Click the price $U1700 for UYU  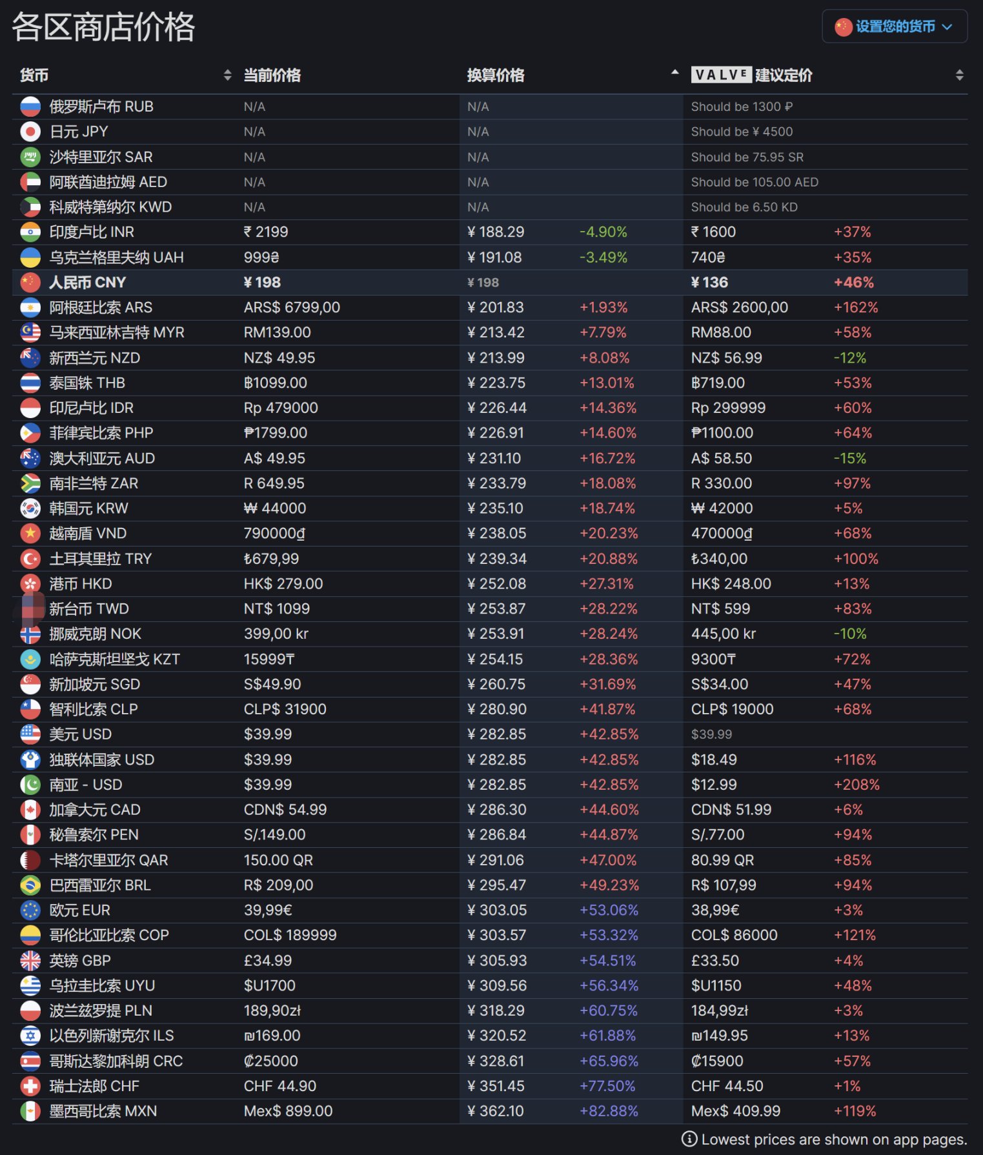point(269,986)
